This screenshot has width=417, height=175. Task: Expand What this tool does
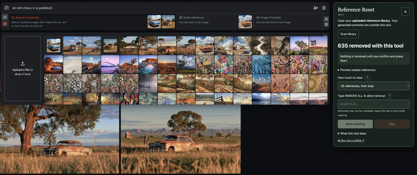tap(352, 133)
